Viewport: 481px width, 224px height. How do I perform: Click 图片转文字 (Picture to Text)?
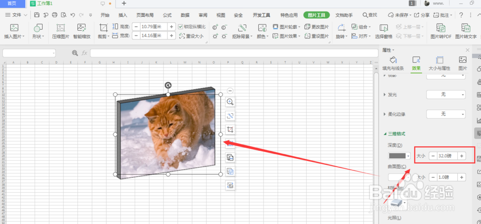pos(466,31)
